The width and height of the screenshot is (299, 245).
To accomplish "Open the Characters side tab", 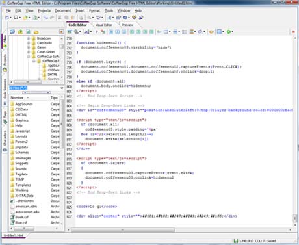I will 5,141.
